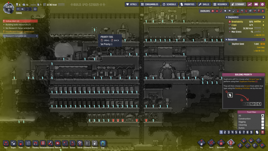This screenshot has height=151, width=268.
Task: Toggle the emergency top-priority button
Action: pyautogui.click(x=262, y=132)
